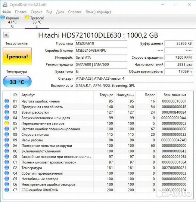The width and height of the screenshot is (196, 202).
Task: Open the Сервис menu
Action: pyautogui.click(x=36, y=12)
